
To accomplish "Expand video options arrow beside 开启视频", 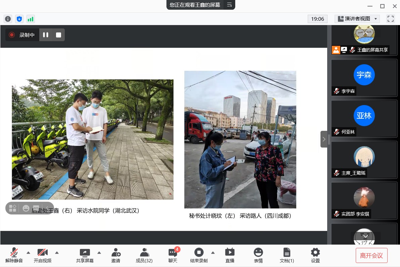I will 57,253.
